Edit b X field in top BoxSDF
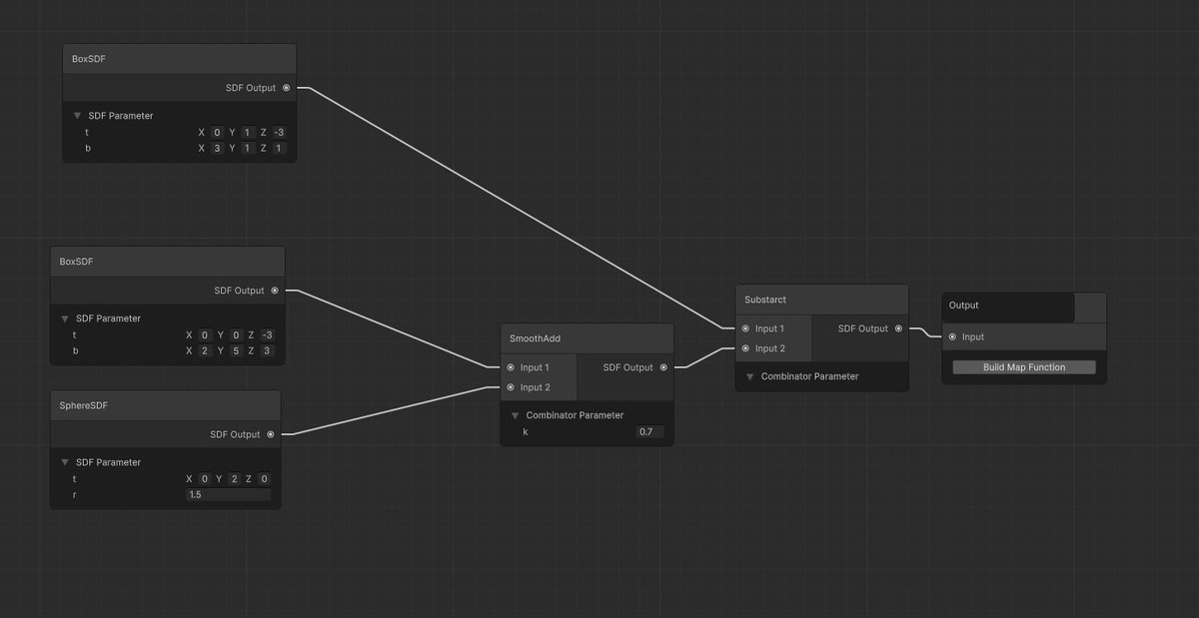The width and height of the screenshot is (1199, 618). pos(217,149)
